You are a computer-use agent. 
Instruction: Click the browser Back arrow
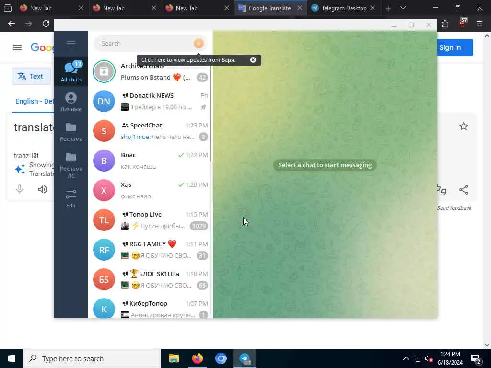tap(12, 23)
